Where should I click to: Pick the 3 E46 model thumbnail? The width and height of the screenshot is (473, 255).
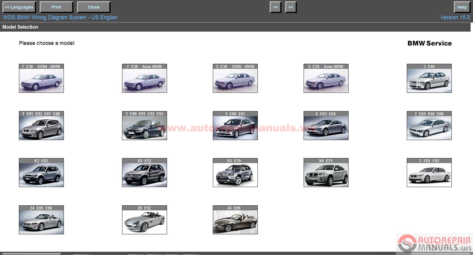[429, 78]
